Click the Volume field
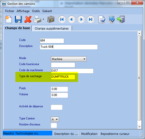Screen dimensions: 145x139 [x=59, y=95]
